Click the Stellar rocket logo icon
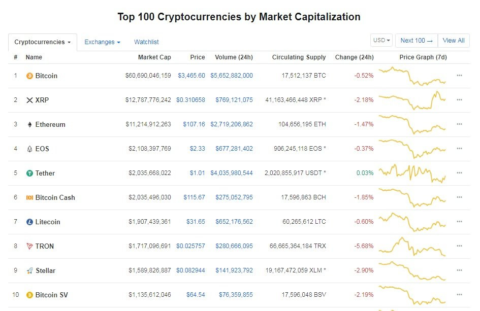Image resolution: width=480 pixels, height=311 pixels. pyautogui.click(x=29, y=270)
